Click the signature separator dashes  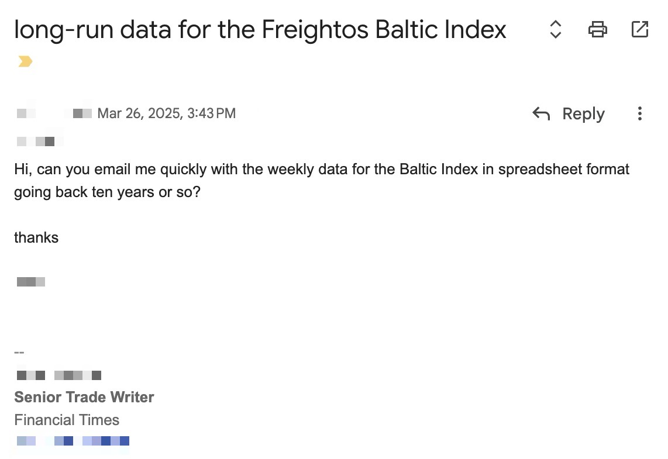point(19,352)
